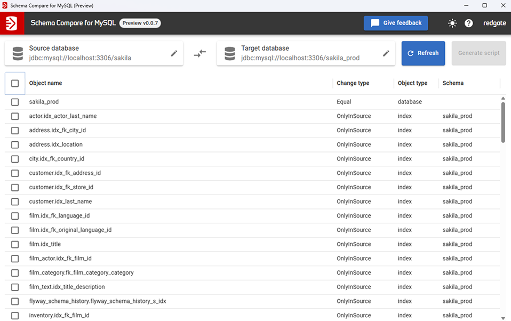
Task: Select the city.idx_fk_country_id row text
Action: tap(57, 159)
